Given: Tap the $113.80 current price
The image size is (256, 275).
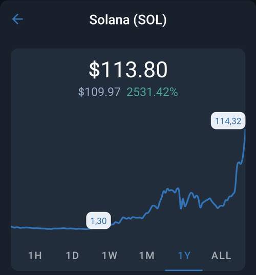Looking at the screenshot, I should click(128, 69).
